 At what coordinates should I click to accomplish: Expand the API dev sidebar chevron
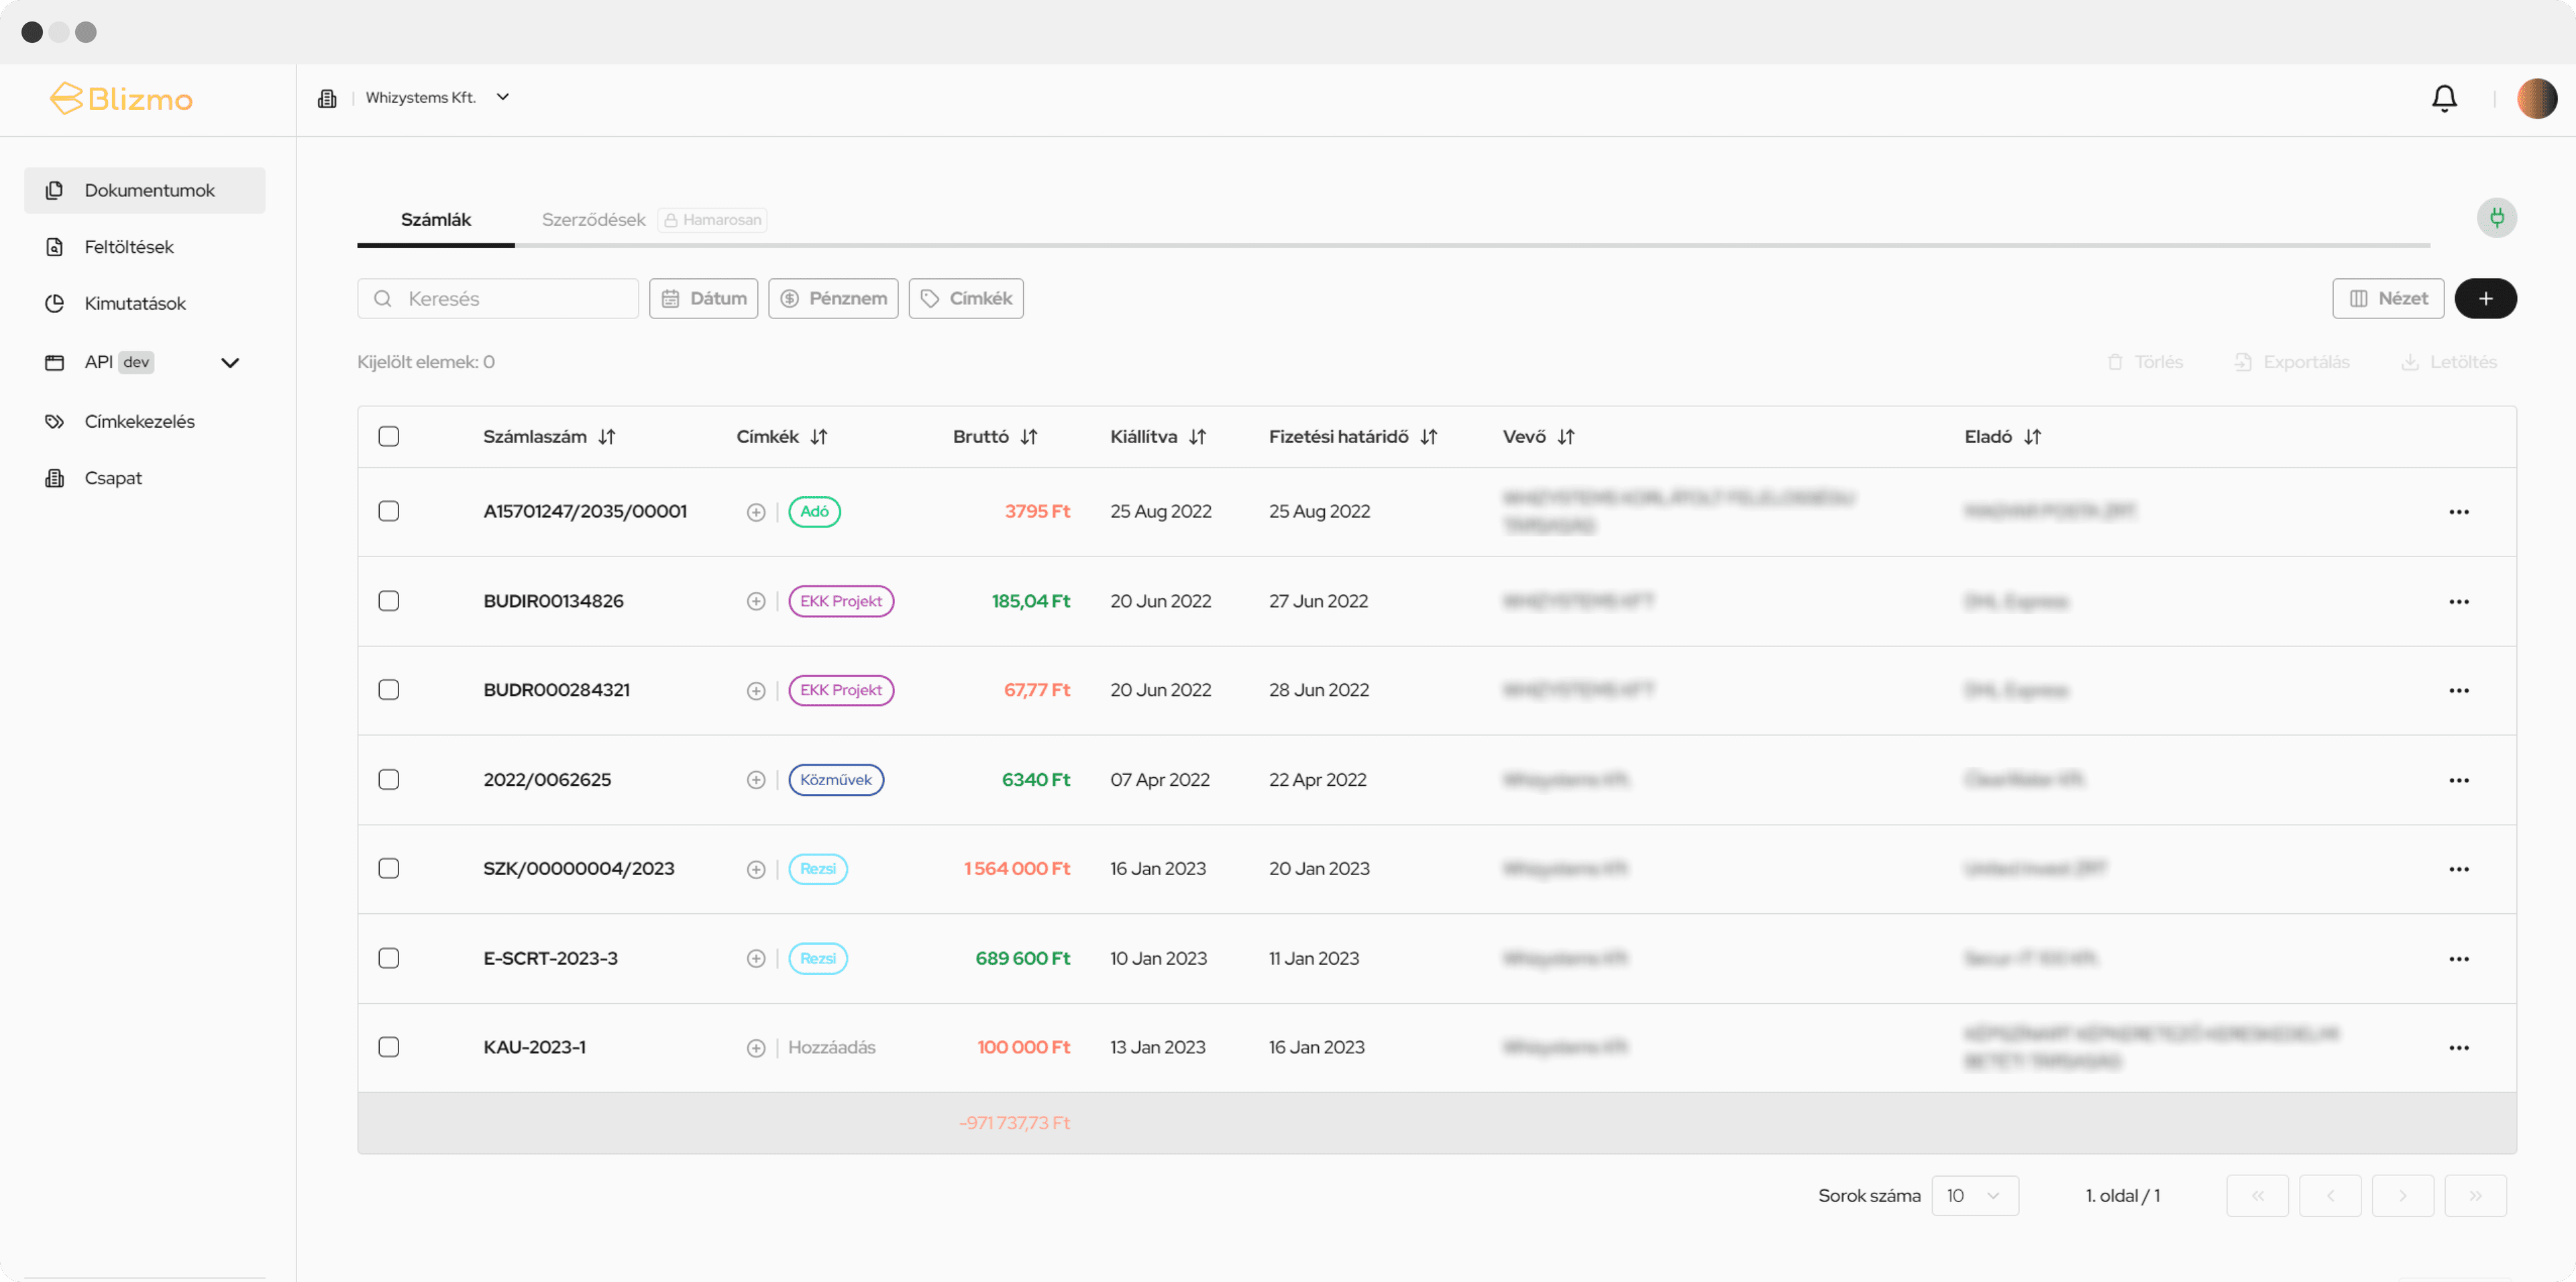click(x=230, y=363)
